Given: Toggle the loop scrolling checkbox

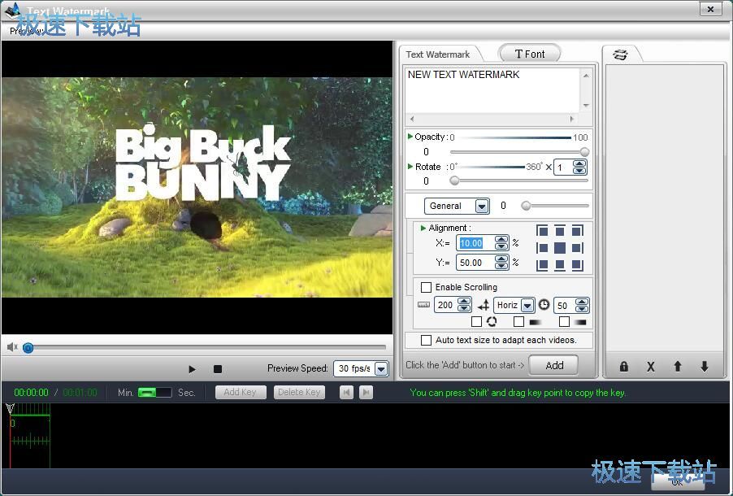Looking at the screenshot, I should tap(476, 322).
